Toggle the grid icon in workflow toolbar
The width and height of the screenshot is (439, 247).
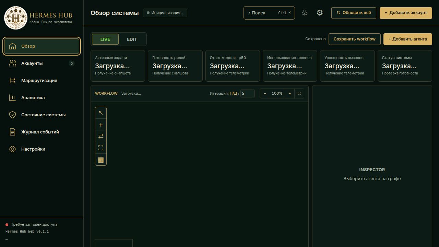tap(101, 160)
